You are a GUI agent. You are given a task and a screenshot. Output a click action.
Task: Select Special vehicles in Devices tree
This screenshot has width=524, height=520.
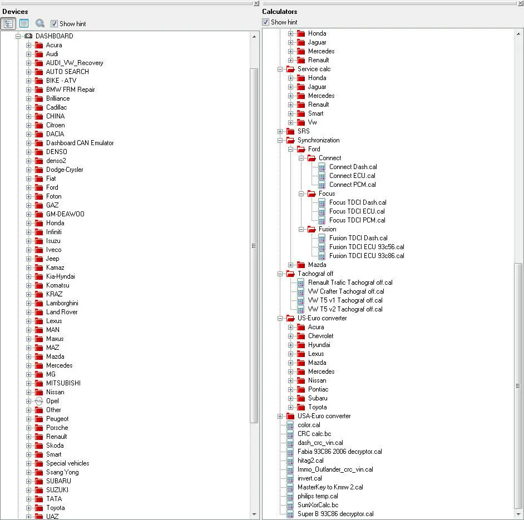tap(68, 463)
